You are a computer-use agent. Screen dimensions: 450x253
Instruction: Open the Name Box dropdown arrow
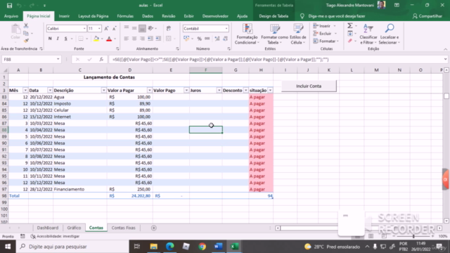[x=58, y=59]
